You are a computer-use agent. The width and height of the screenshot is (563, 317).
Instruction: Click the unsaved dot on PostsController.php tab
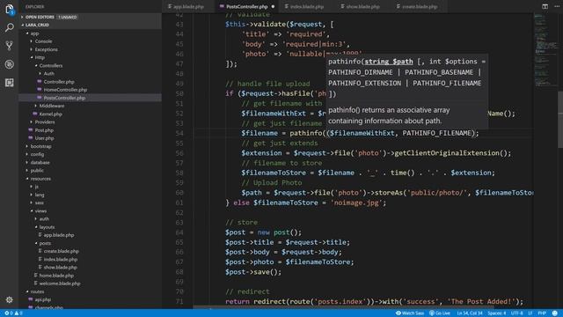point(273,6)
